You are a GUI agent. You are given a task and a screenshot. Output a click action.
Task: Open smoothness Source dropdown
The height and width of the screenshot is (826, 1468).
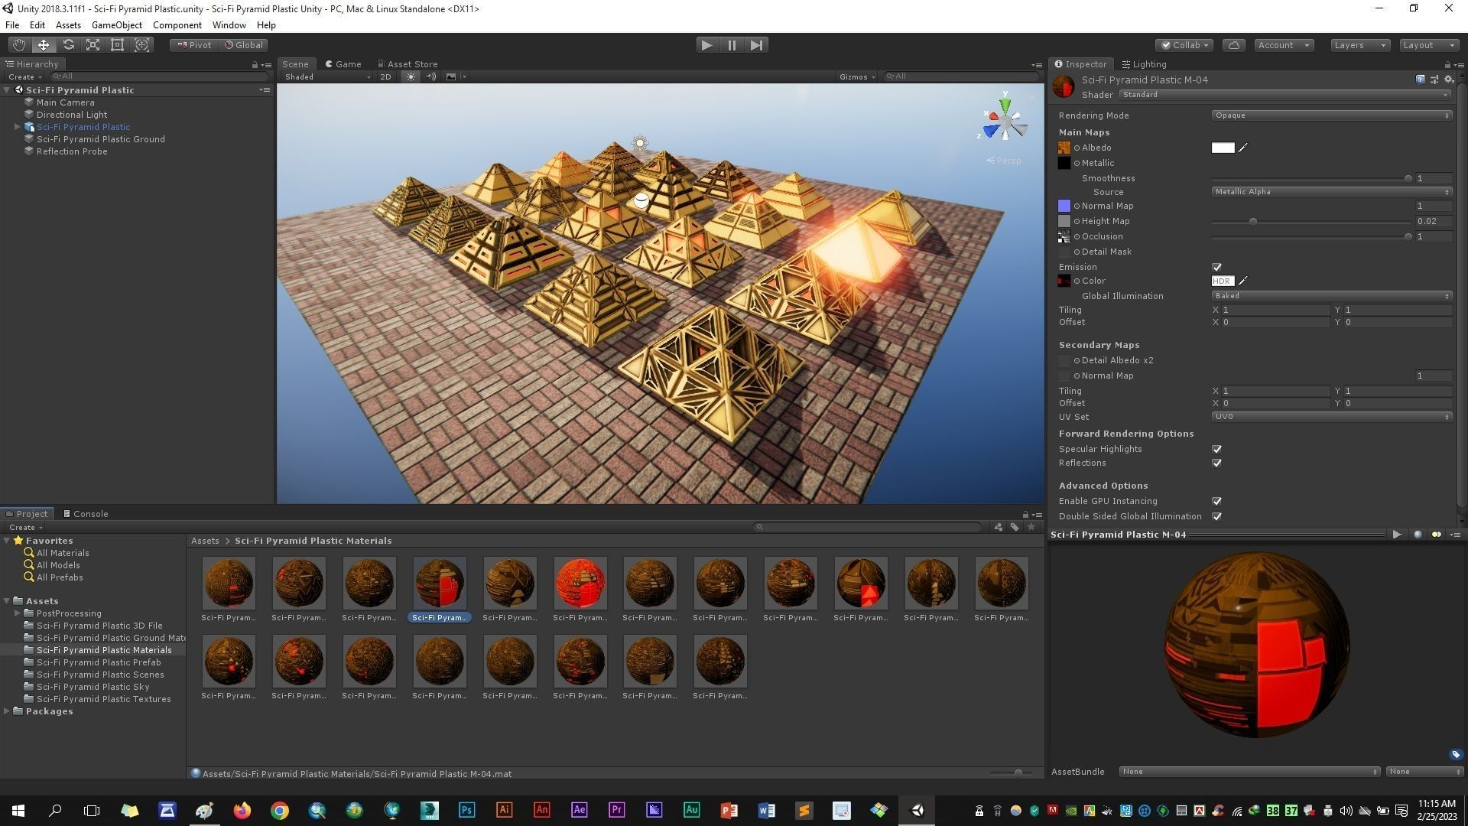pyautogui.click(x=1331, y=192)
